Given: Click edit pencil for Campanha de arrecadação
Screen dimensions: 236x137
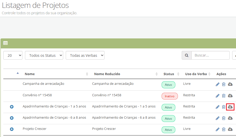Looking at the screenshot, I should tap(217, 84).
